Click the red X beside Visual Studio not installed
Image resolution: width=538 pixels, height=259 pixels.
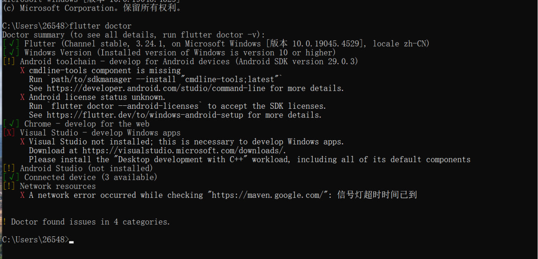tap(22, 142)
